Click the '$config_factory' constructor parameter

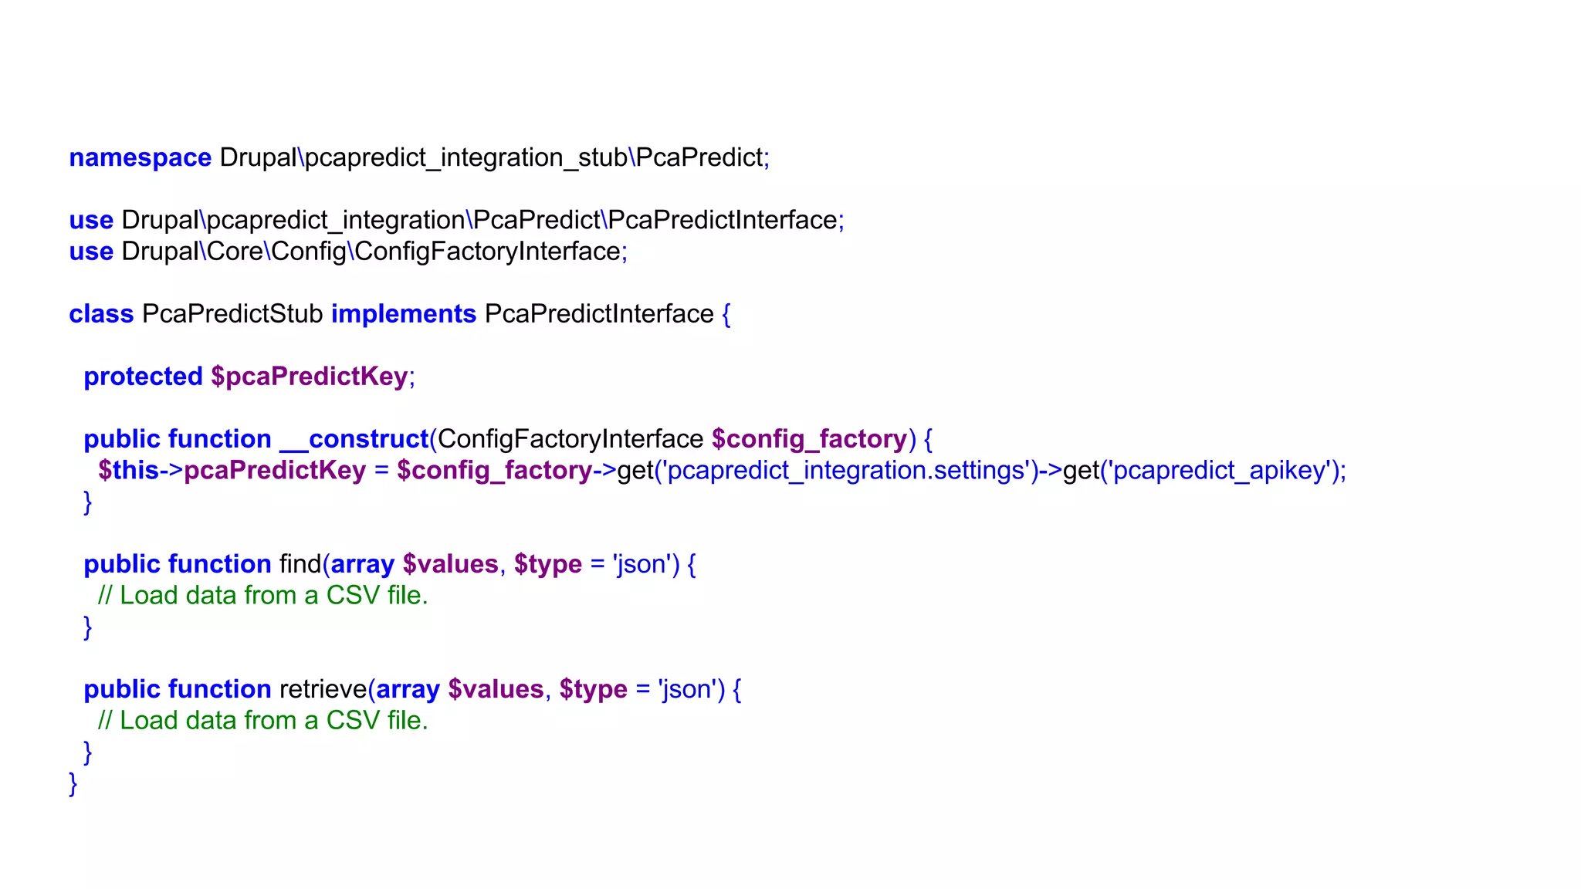[x=809, y=439]
